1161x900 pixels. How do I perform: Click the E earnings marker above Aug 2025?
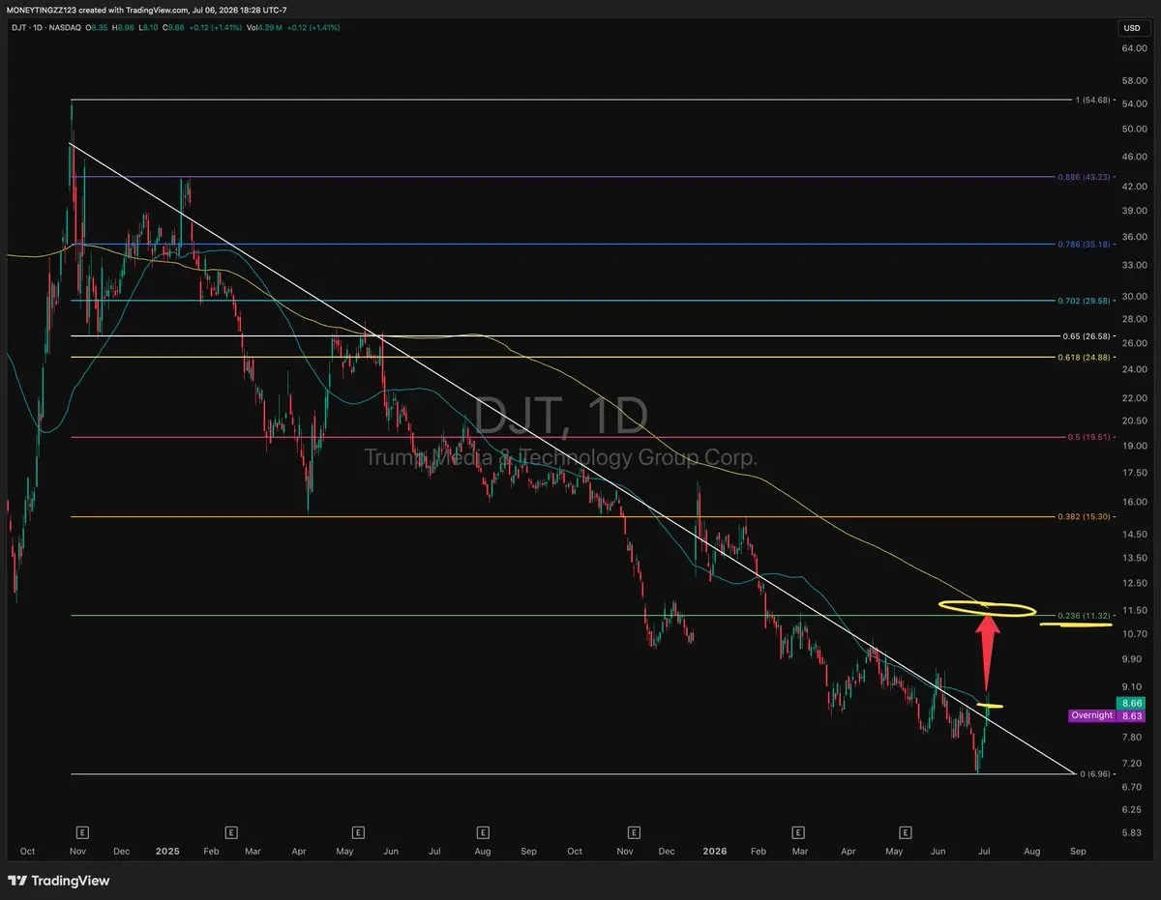tap(482, 831)
